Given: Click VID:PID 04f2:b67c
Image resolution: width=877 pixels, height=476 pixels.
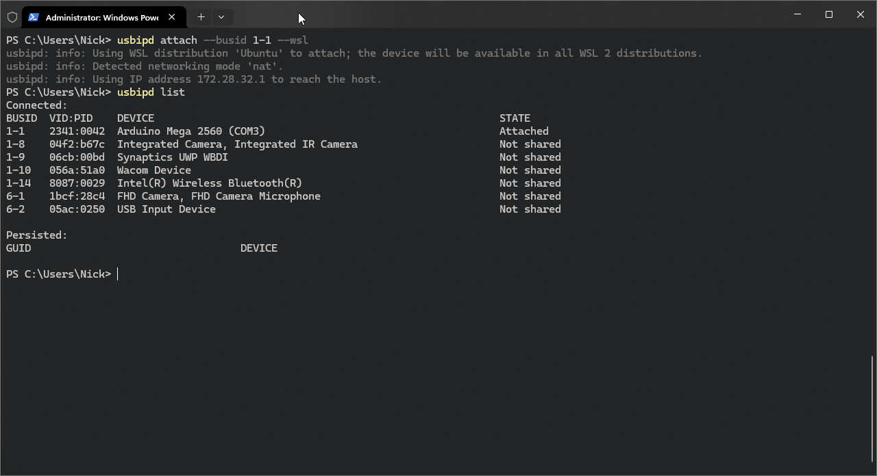Looking at the screenshot, I should click(77, 144).
